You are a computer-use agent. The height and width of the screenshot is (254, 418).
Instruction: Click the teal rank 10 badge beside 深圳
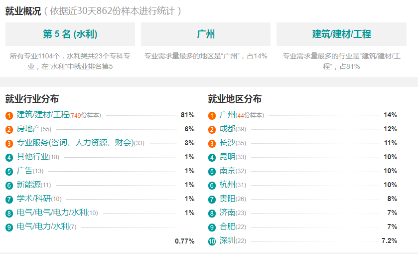(x=212, y=241)
